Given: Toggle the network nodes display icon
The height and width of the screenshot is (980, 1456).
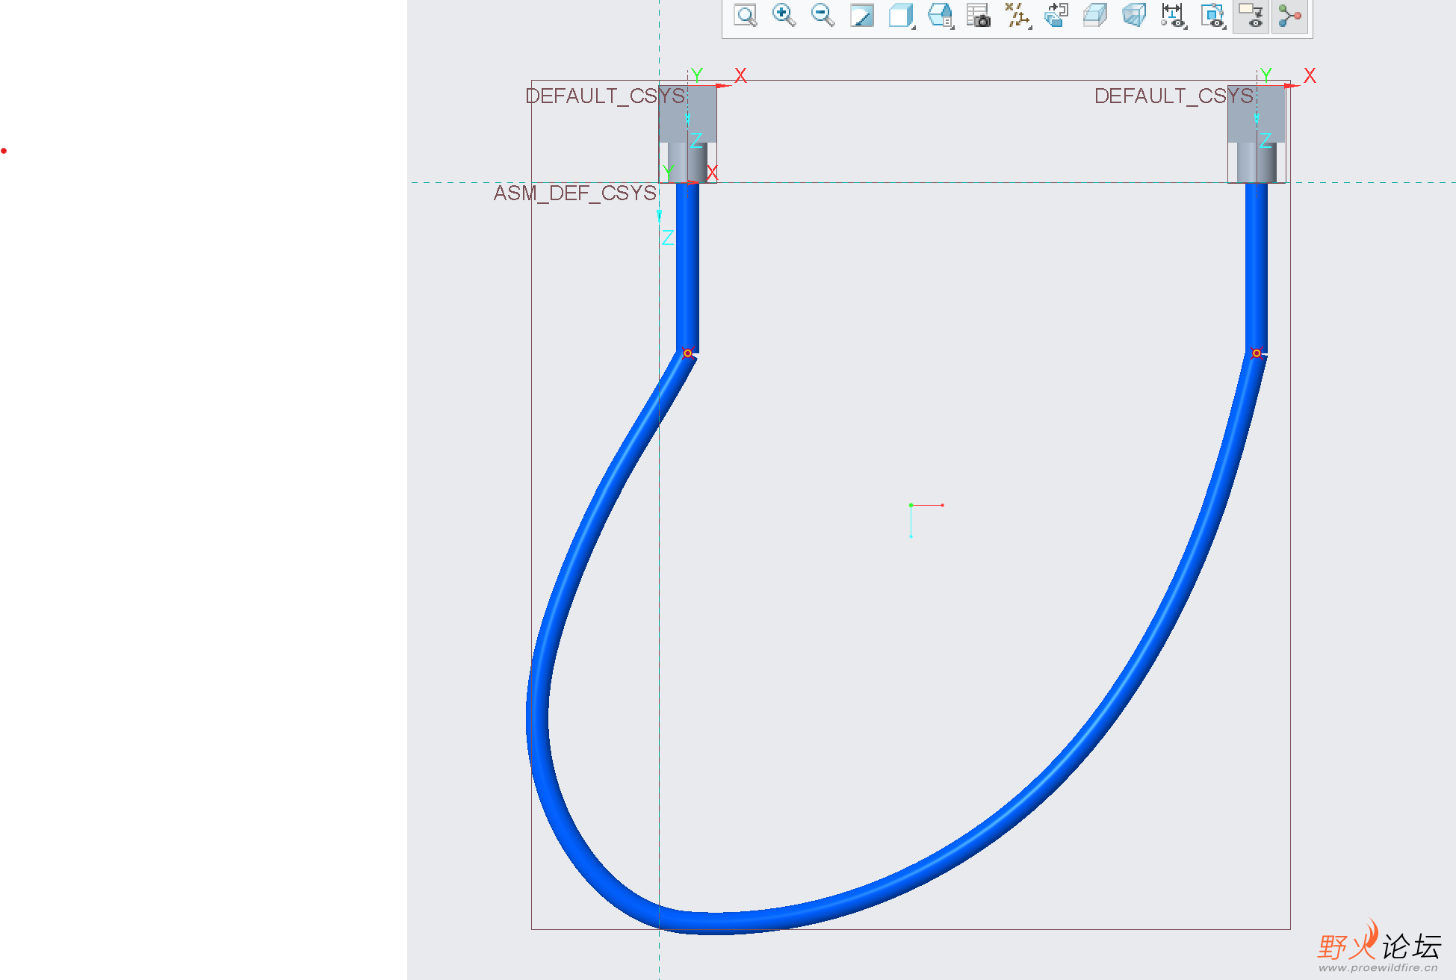Looking at the screenshot, I should [1289, 16].
